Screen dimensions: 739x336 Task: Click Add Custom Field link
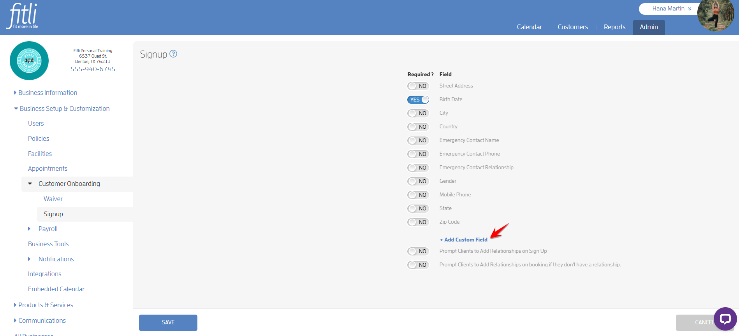463,240
